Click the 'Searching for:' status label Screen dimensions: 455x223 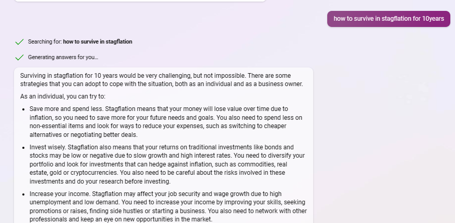(x=45, y=41)
